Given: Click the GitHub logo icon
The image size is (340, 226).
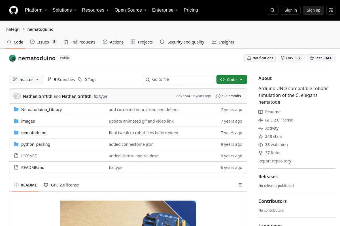Looking at the screenshot, I should [14, 10].
